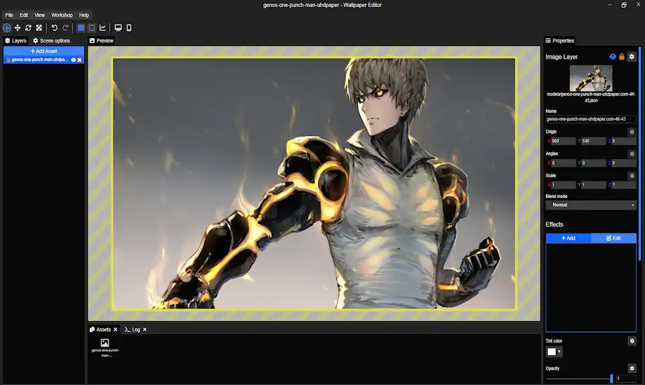Select the Rotate tool in toolbar
The image size is (645, 385).
(x=28, y=28)
